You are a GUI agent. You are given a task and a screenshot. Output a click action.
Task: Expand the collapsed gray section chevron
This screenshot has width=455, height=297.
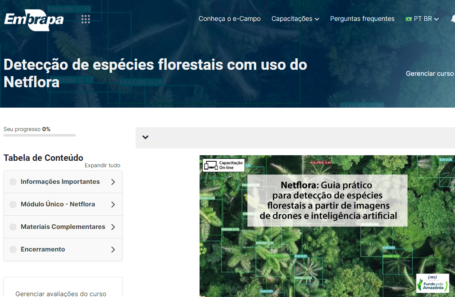coord(145,137)
